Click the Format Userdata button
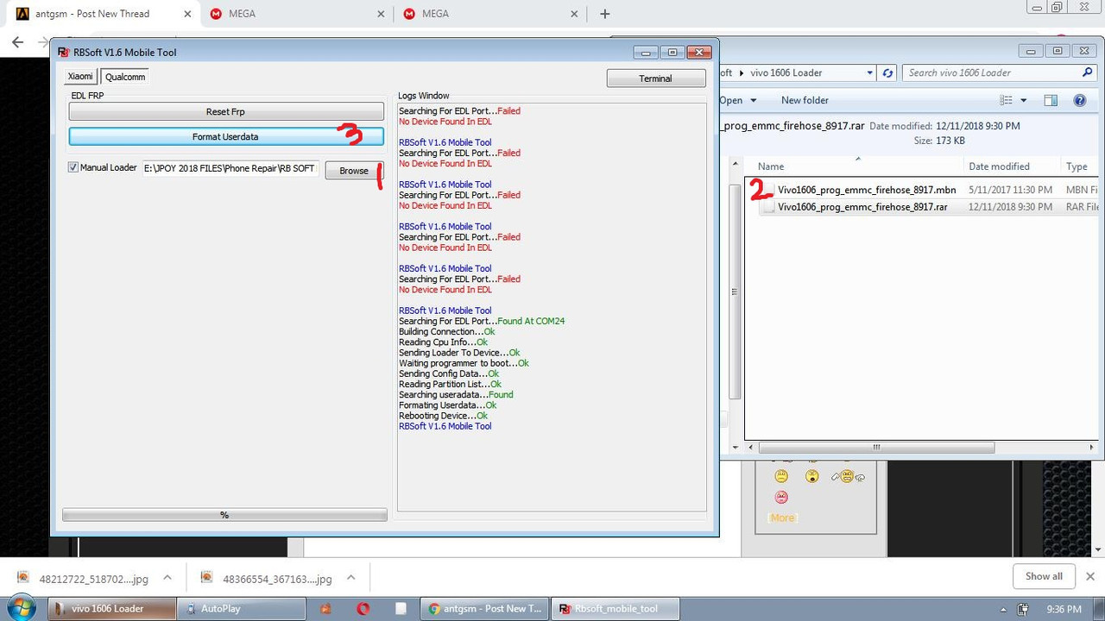This screenshot has height=621, width=1105. tap(226, 136)
